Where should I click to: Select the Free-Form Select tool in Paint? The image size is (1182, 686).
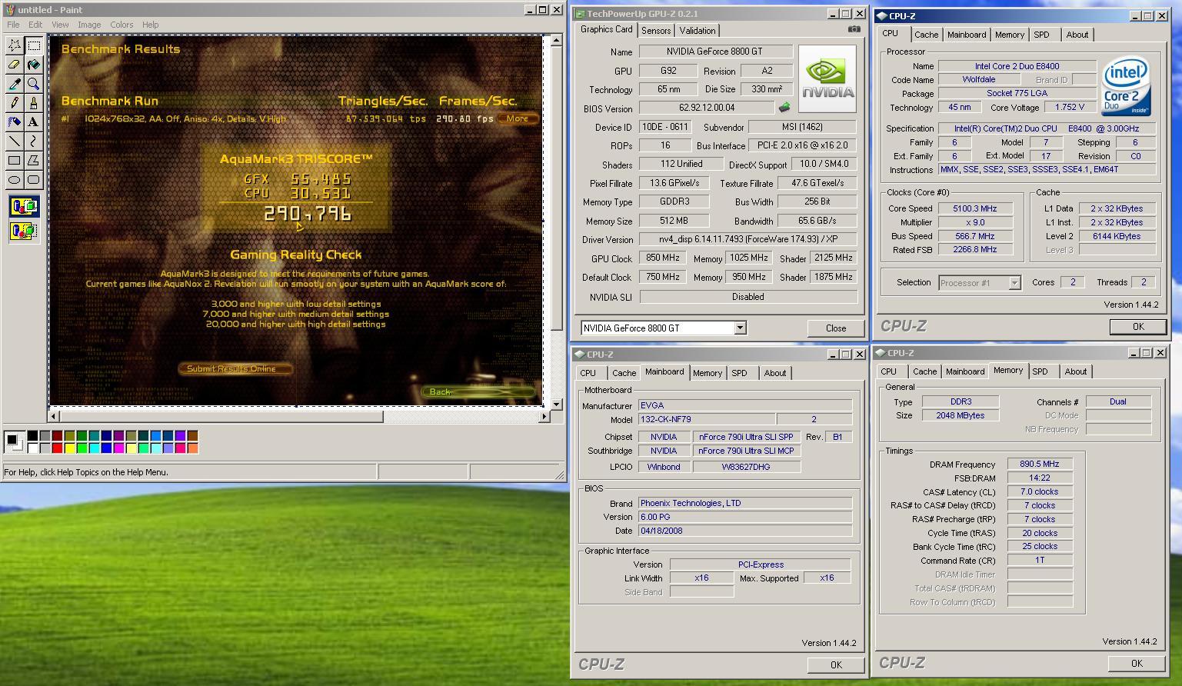click(14, 45)
